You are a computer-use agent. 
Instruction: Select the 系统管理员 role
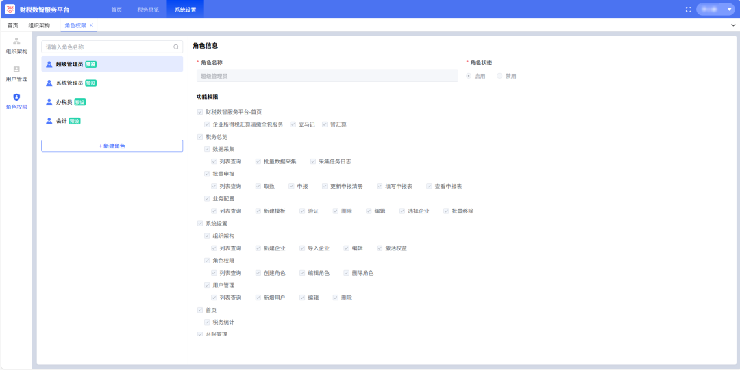tap(112, 83)
